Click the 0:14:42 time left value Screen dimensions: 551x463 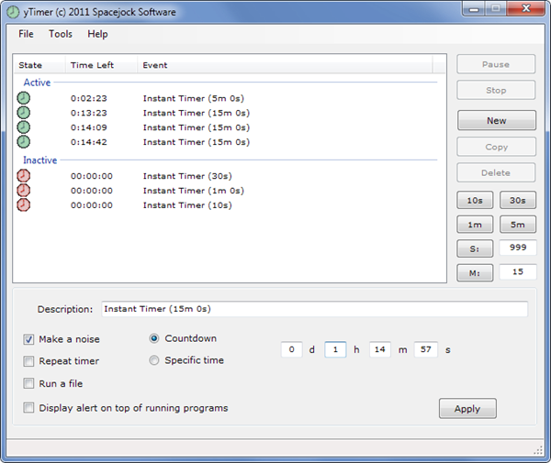[88, 142]
